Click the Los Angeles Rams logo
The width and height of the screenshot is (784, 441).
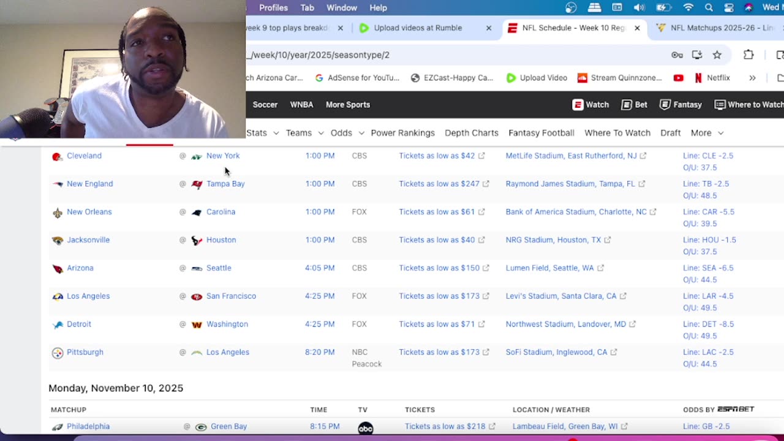(x=57, y=297)
